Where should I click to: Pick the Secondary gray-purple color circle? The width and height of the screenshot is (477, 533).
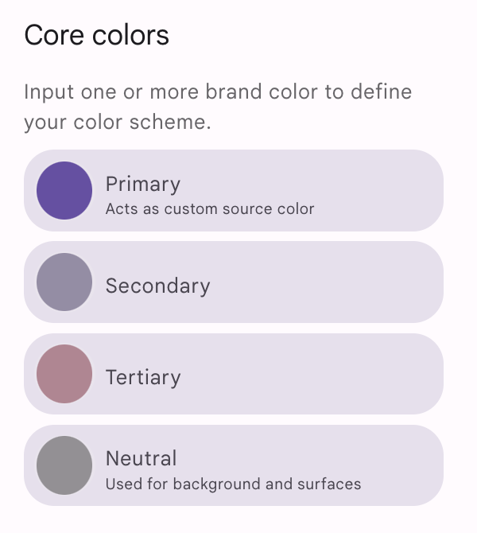coord(64,282)
